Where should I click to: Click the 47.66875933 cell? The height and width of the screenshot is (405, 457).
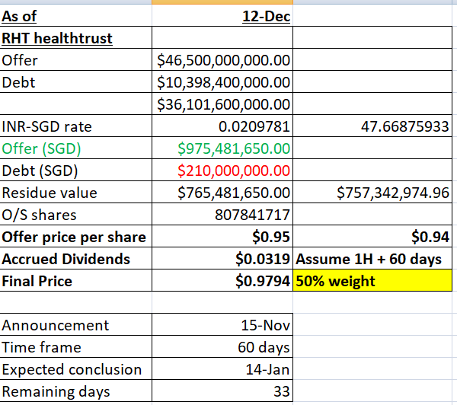click(x=375, y=126)
